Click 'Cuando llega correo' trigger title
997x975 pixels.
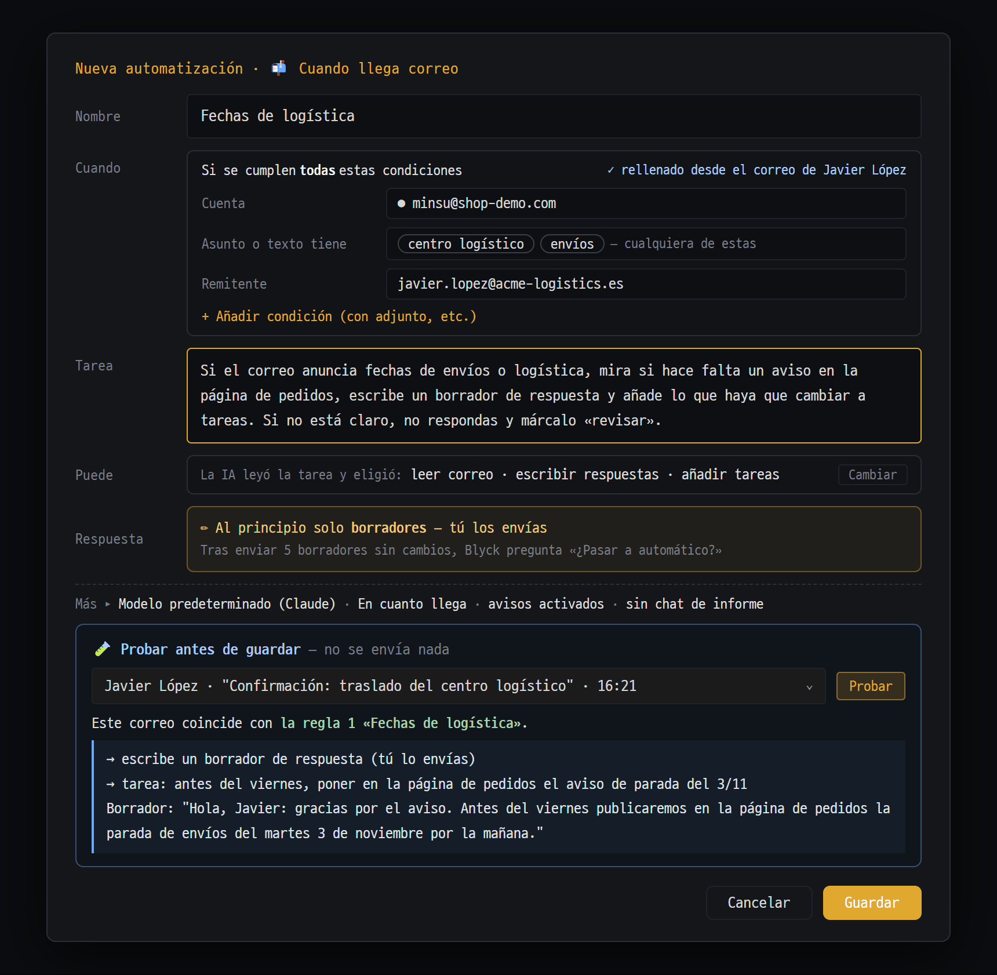pos(379,68)
